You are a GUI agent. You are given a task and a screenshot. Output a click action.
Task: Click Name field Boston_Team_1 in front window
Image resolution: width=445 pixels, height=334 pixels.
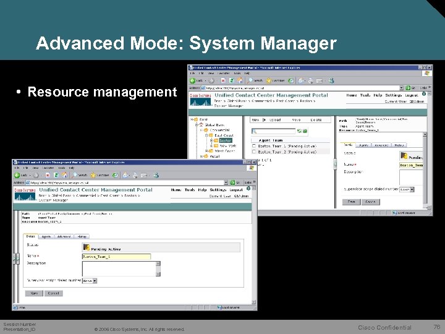pos(116,257)
